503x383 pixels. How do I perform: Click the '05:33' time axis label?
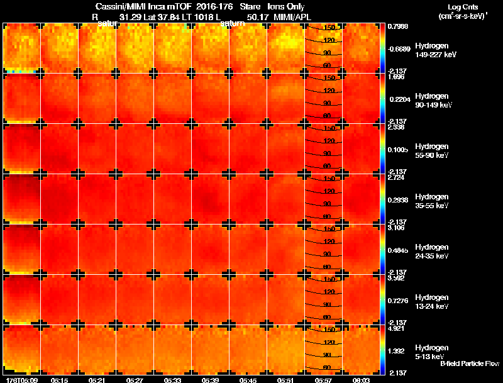[172, 380]
